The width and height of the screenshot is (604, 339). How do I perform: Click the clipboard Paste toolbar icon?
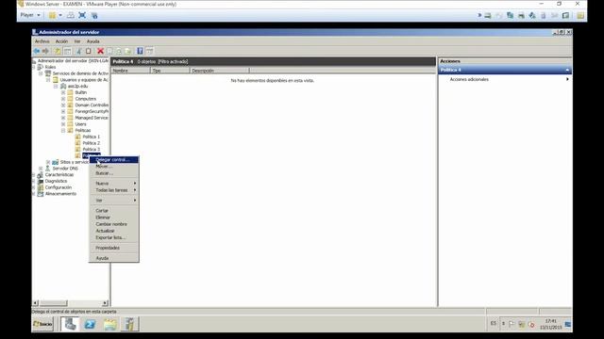point(88,51)
